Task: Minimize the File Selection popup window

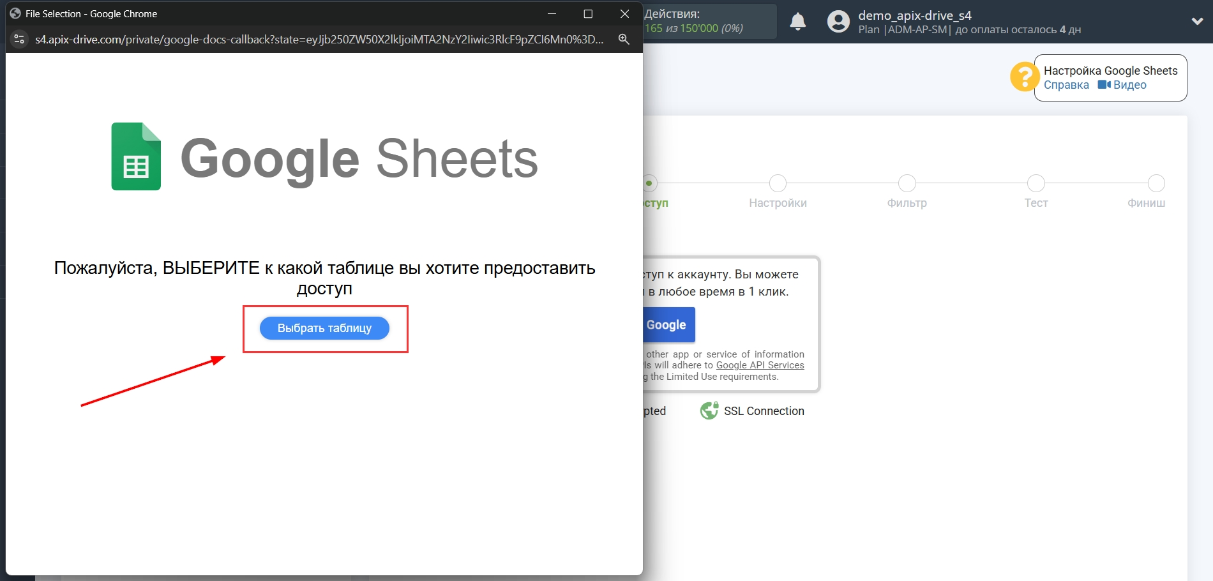Action: pyautogui.click(x=552, y=13)
